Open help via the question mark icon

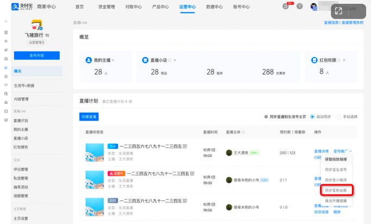[x=299, y=7]
